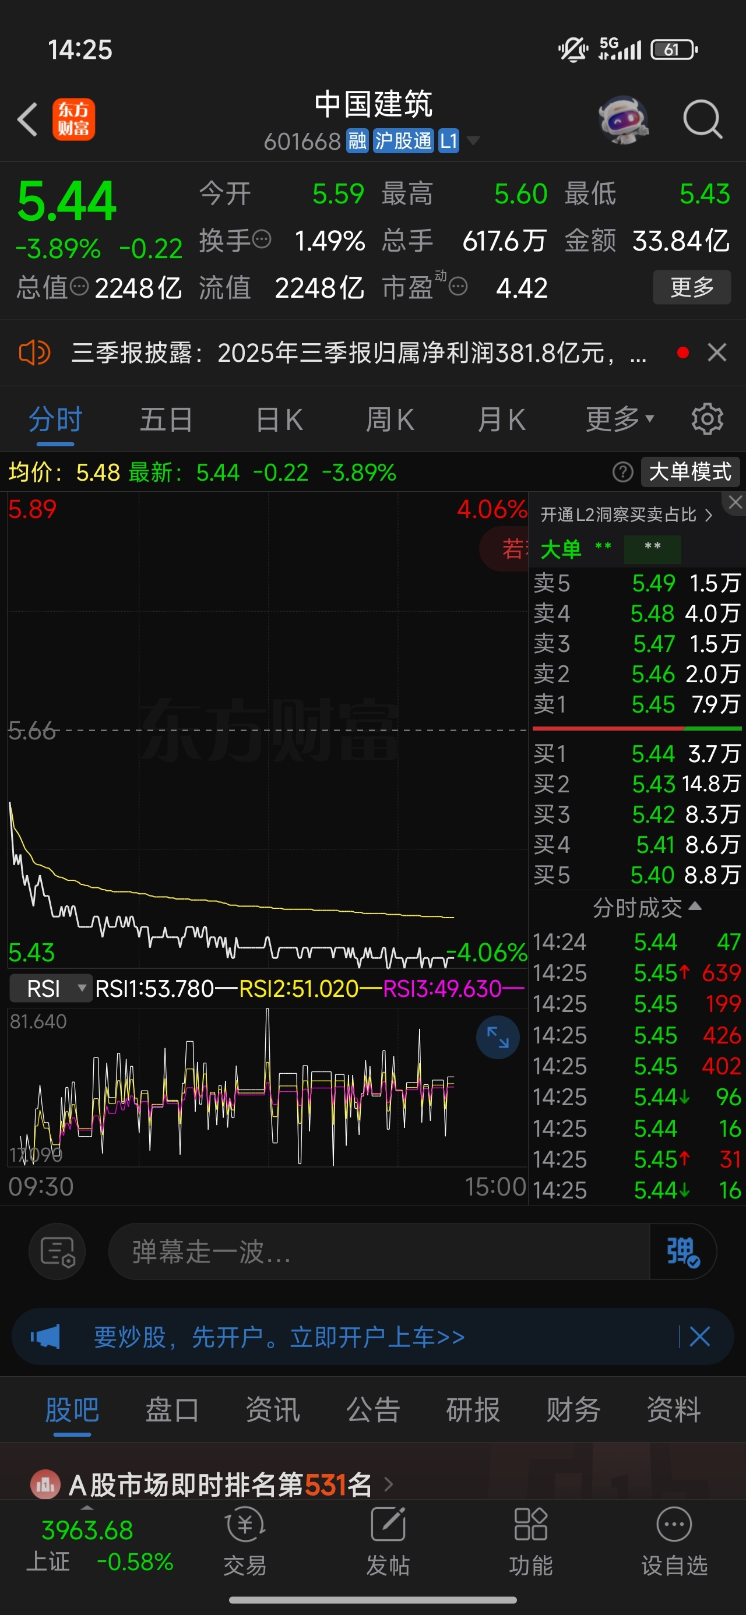Switch to 资料 tab

coord(674,1410)
